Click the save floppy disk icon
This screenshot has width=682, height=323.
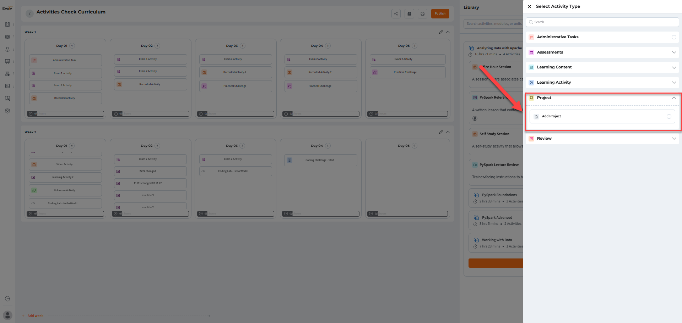click(422, 14)
